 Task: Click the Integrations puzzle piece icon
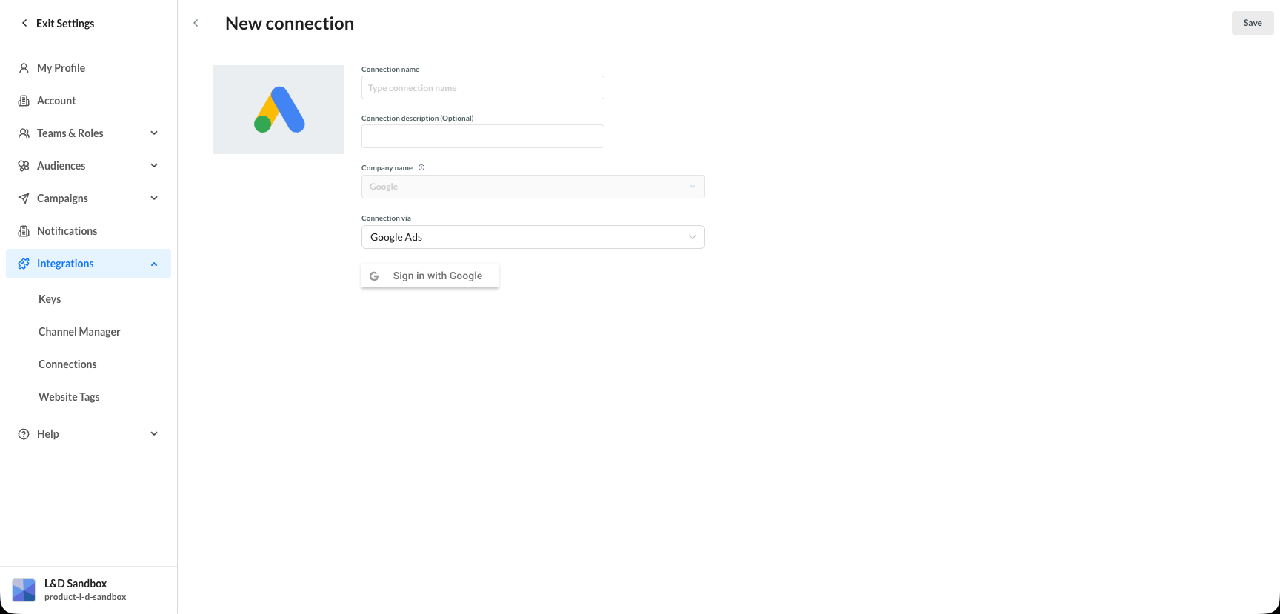point(24,264)
